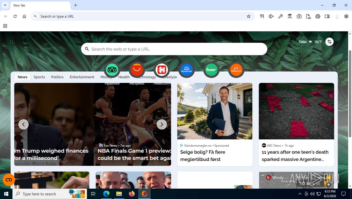
Task: Expand the tab search dropdown arrow
Action: tap(5, 5)
